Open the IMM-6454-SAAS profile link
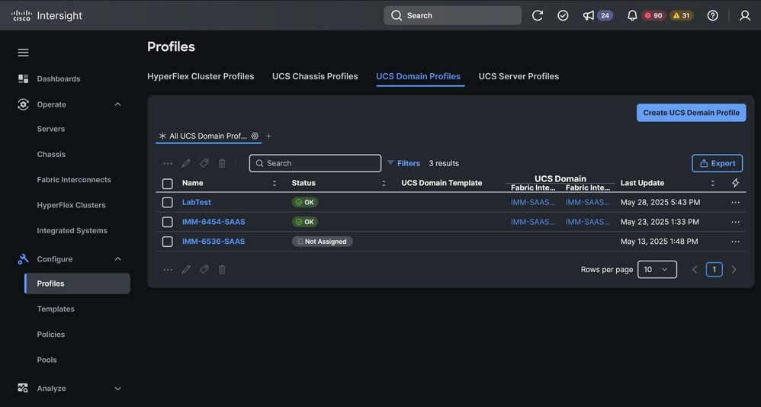The height and width of the screenshot is (407, 761). point(214,222)
